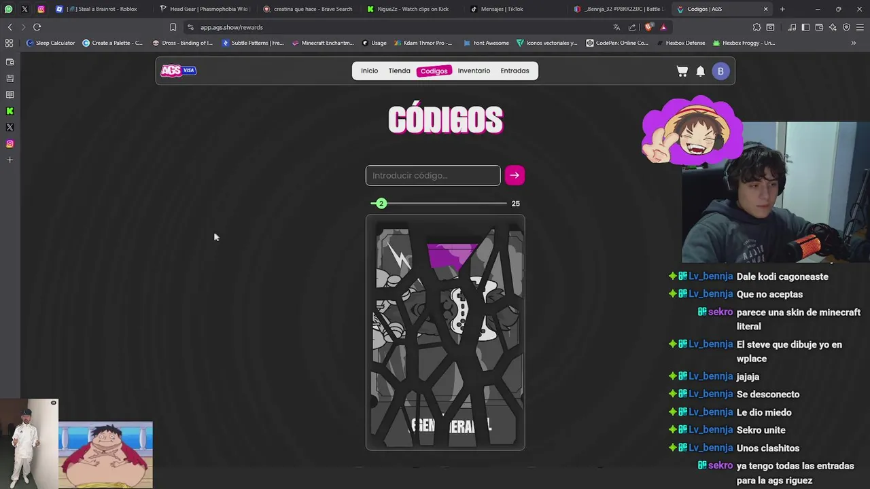Click the Introducir código input field
Viewport: 870px width, 489px height.
pos(433,175)
